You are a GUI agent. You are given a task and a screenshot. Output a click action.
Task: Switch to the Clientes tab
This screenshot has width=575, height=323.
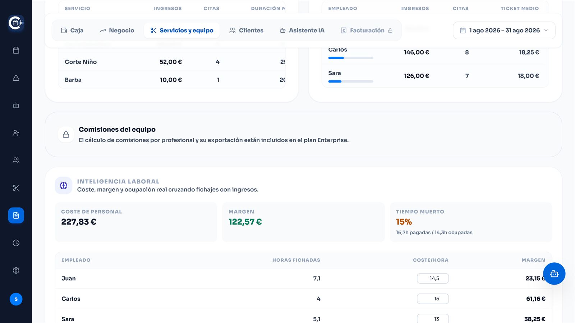247,31
